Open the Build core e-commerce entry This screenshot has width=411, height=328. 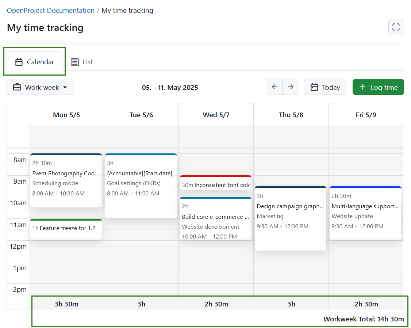[x=216, y=218]
